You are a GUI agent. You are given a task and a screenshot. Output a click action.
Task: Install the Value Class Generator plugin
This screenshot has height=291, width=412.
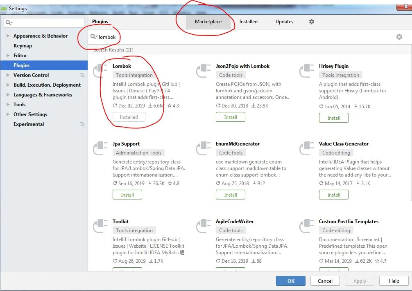[x=334, y=195]
